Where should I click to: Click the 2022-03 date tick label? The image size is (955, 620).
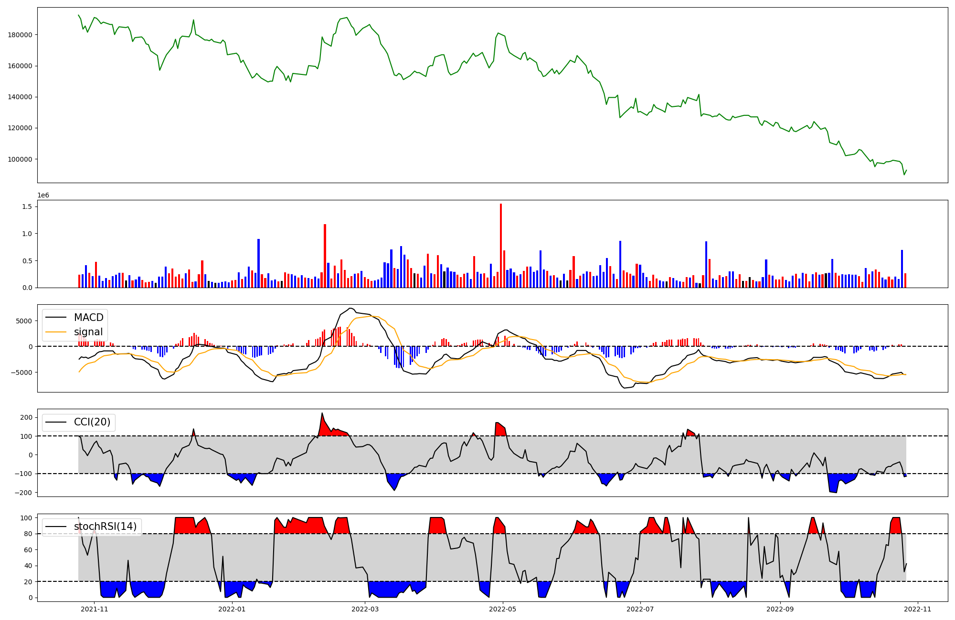pos(365,609)
